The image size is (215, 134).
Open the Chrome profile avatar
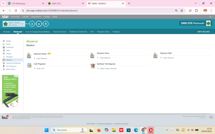pos(205,10)
